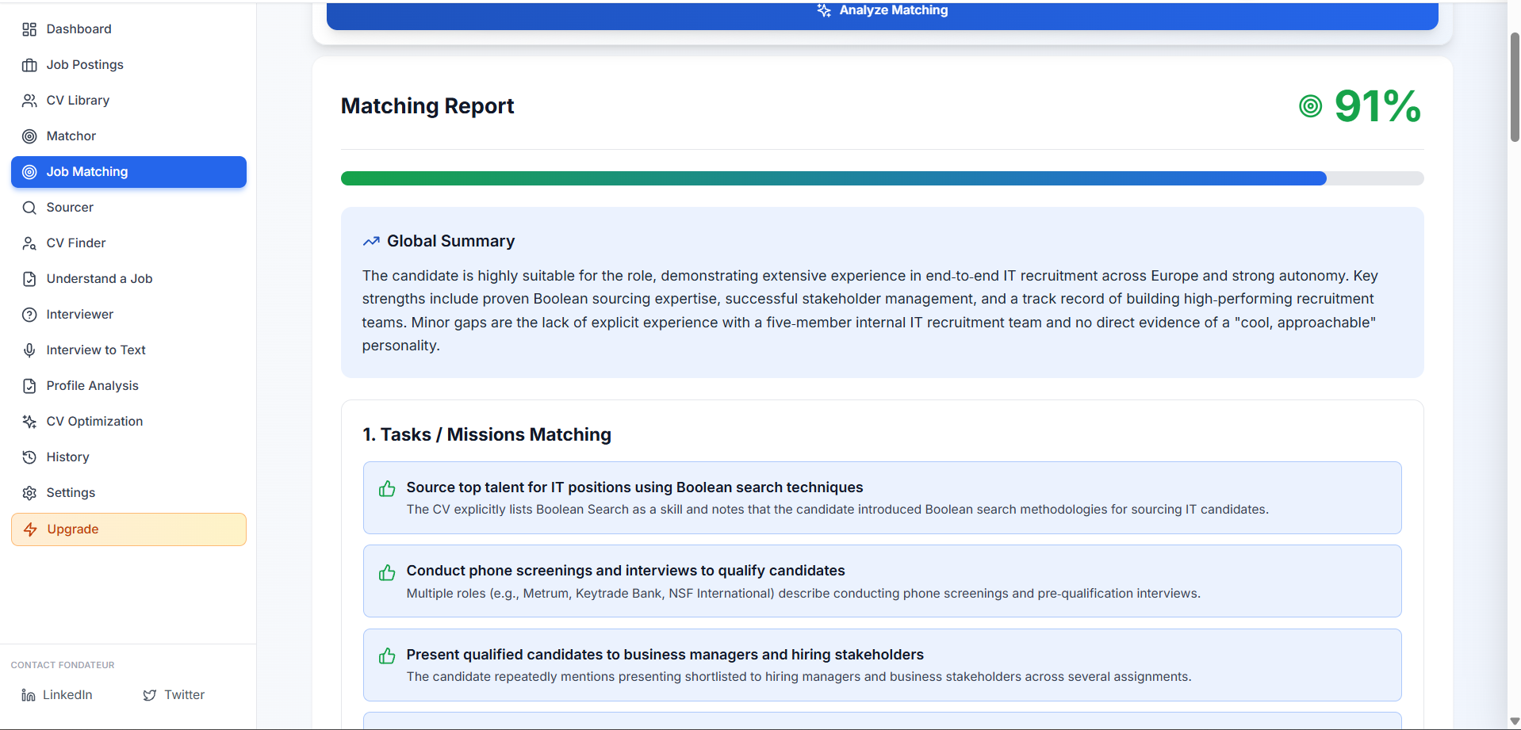
Task: Click the Analyze Matching button
Action: tap(882, 14)
